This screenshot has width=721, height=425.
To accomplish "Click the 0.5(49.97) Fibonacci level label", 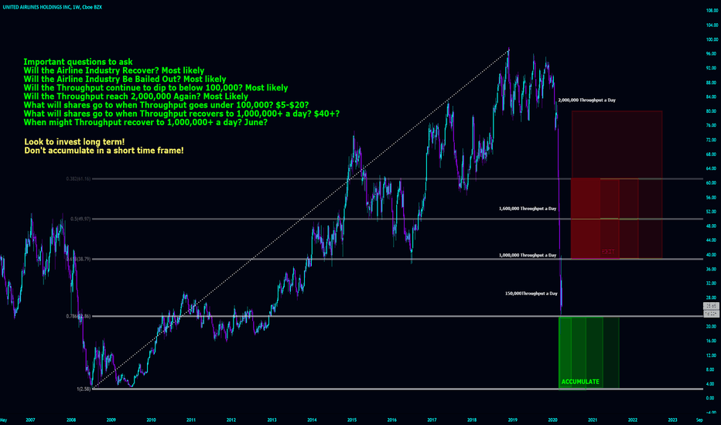I will 80,219.
